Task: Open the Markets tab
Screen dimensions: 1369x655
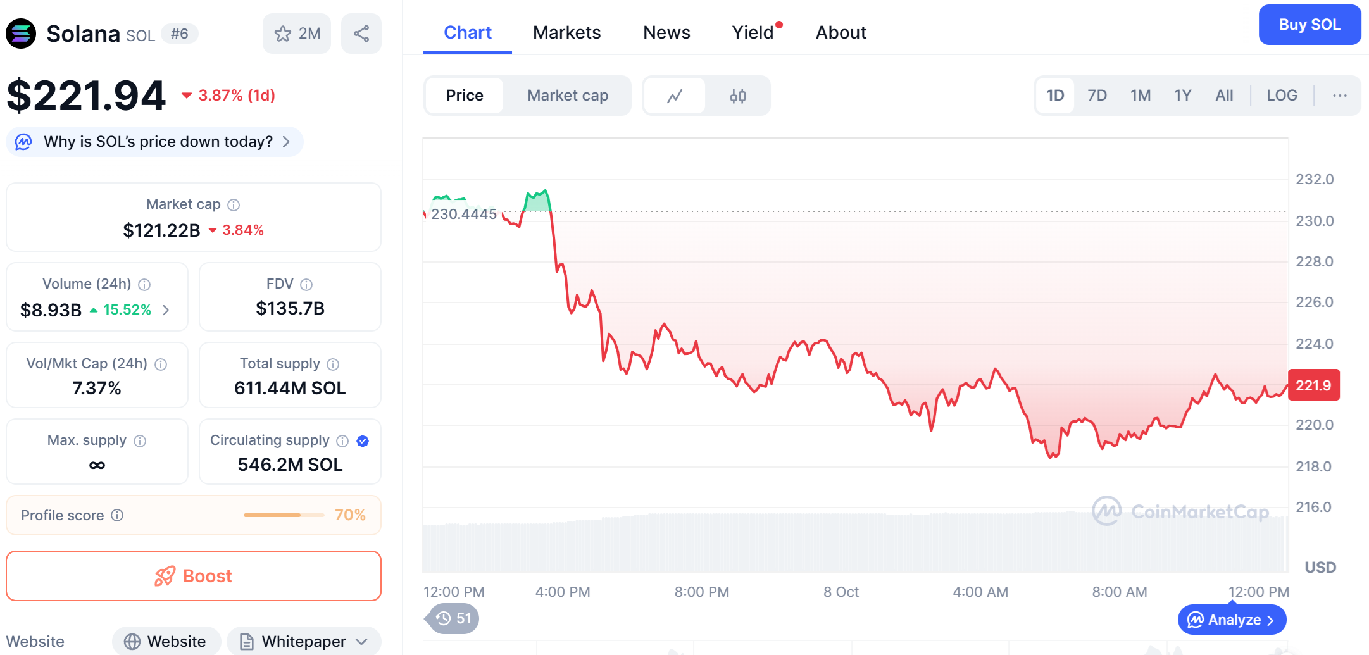Action: [x=566, y=32]
